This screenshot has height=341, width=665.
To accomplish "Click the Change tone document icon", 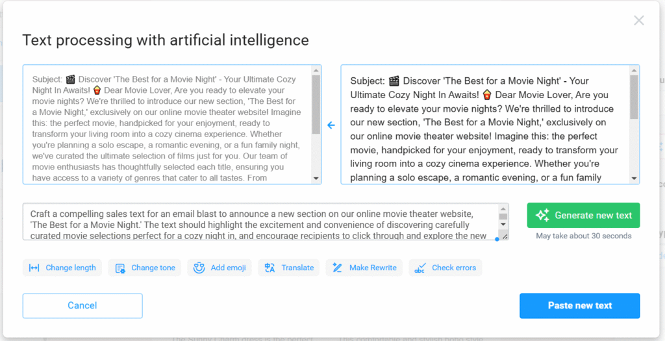I will coord(120,268).
